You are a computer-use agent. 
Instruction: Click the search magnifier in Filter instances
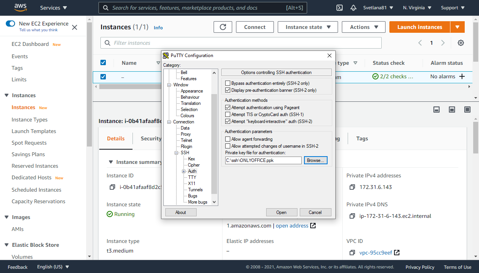107,43
